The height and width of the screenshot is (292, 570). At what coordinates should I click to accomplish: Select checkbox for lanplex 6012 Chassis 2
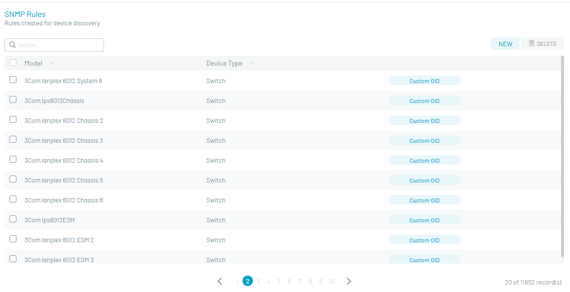coord(13,119)
